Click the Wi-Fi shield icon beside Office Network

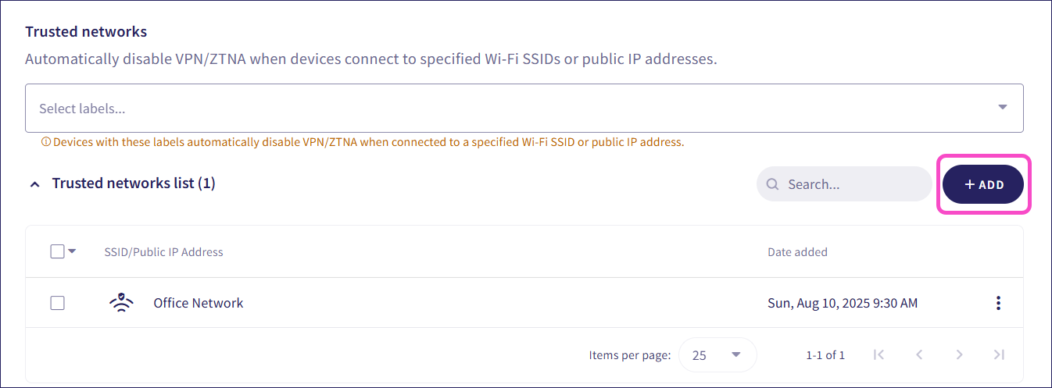[121, 303]
